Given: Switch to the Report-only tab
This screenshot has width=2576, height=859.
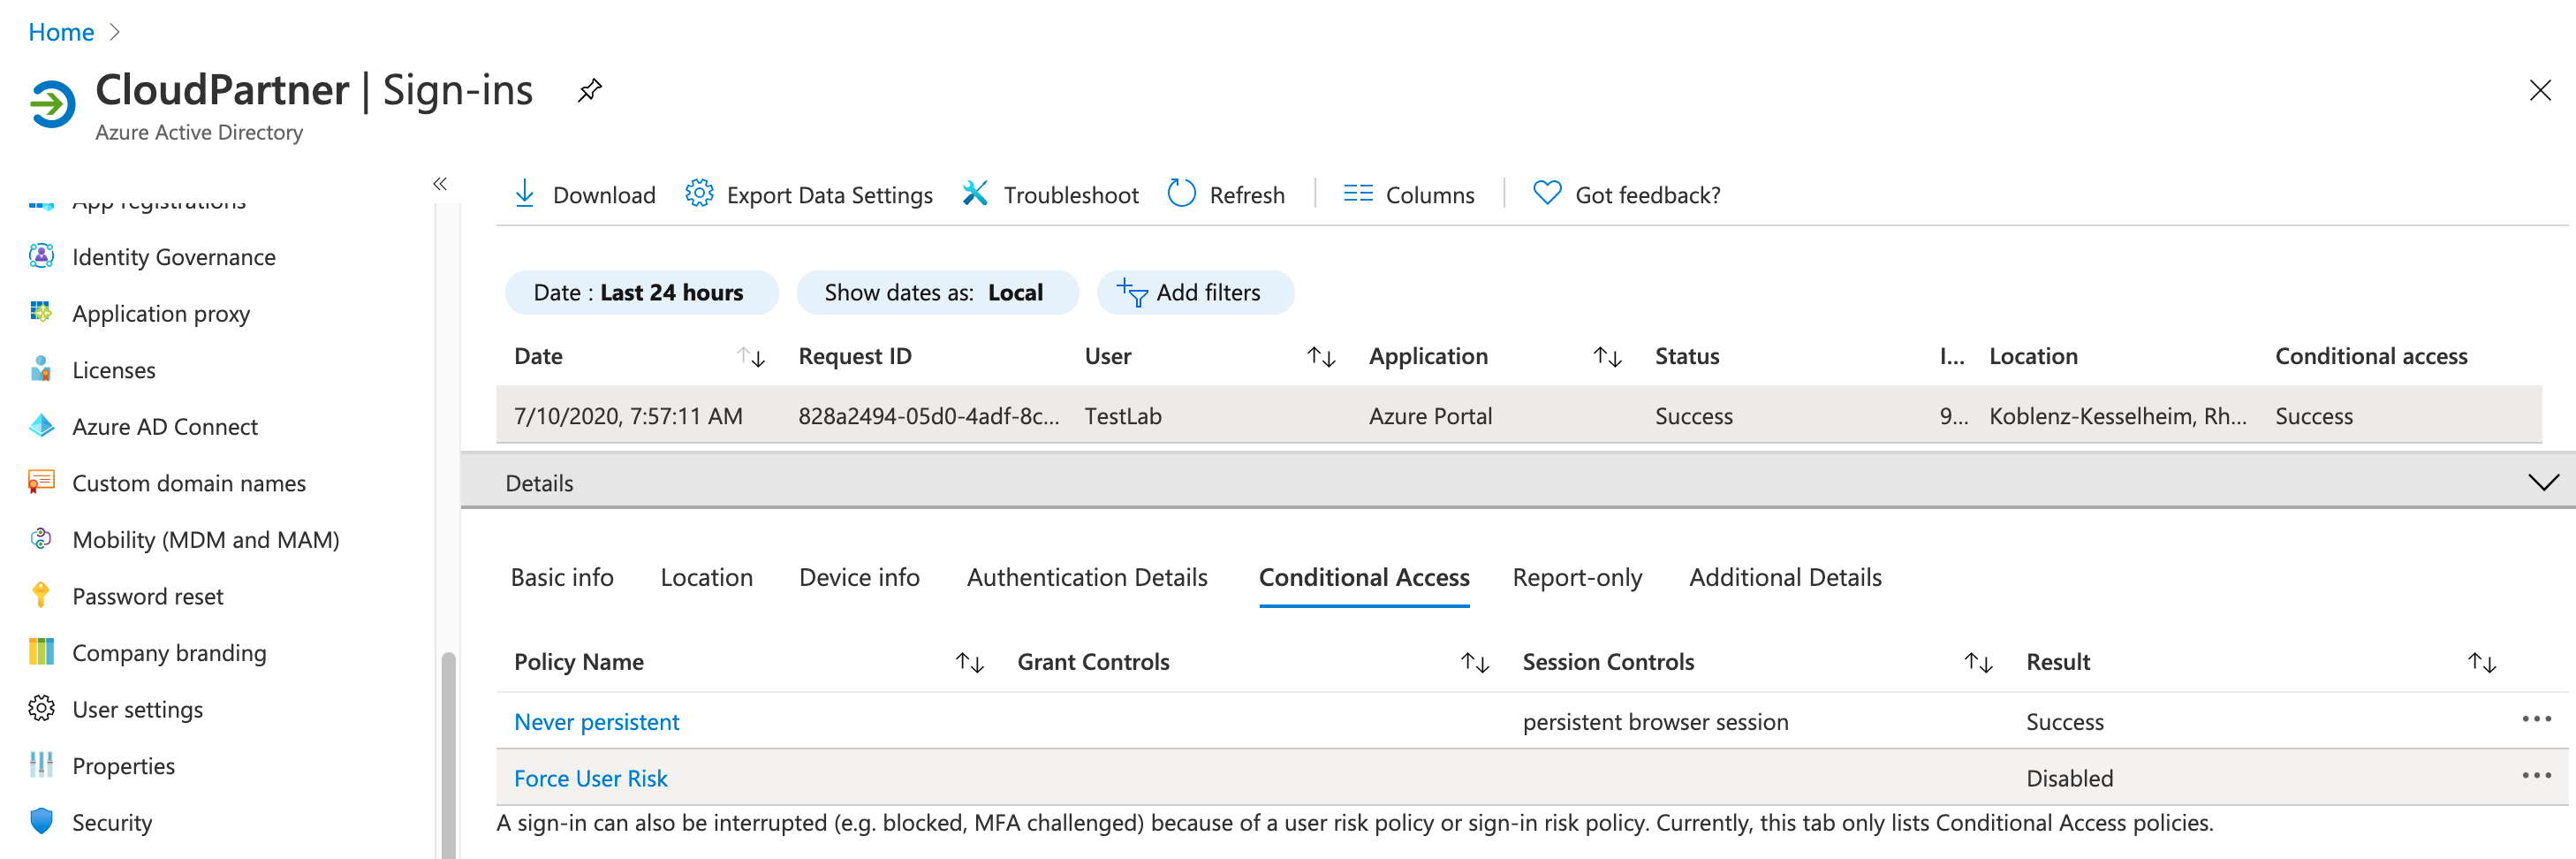Looking at the screenshot, I should (1577, 577).
